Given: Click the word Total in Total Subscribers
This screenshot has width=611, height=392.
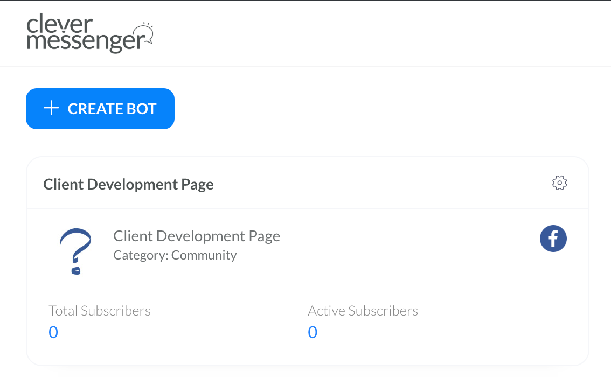Looking at the screenshot, I should tap(63, 311).
